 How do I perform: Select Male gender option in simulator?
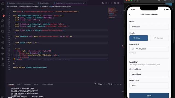[x=139, y=38]
